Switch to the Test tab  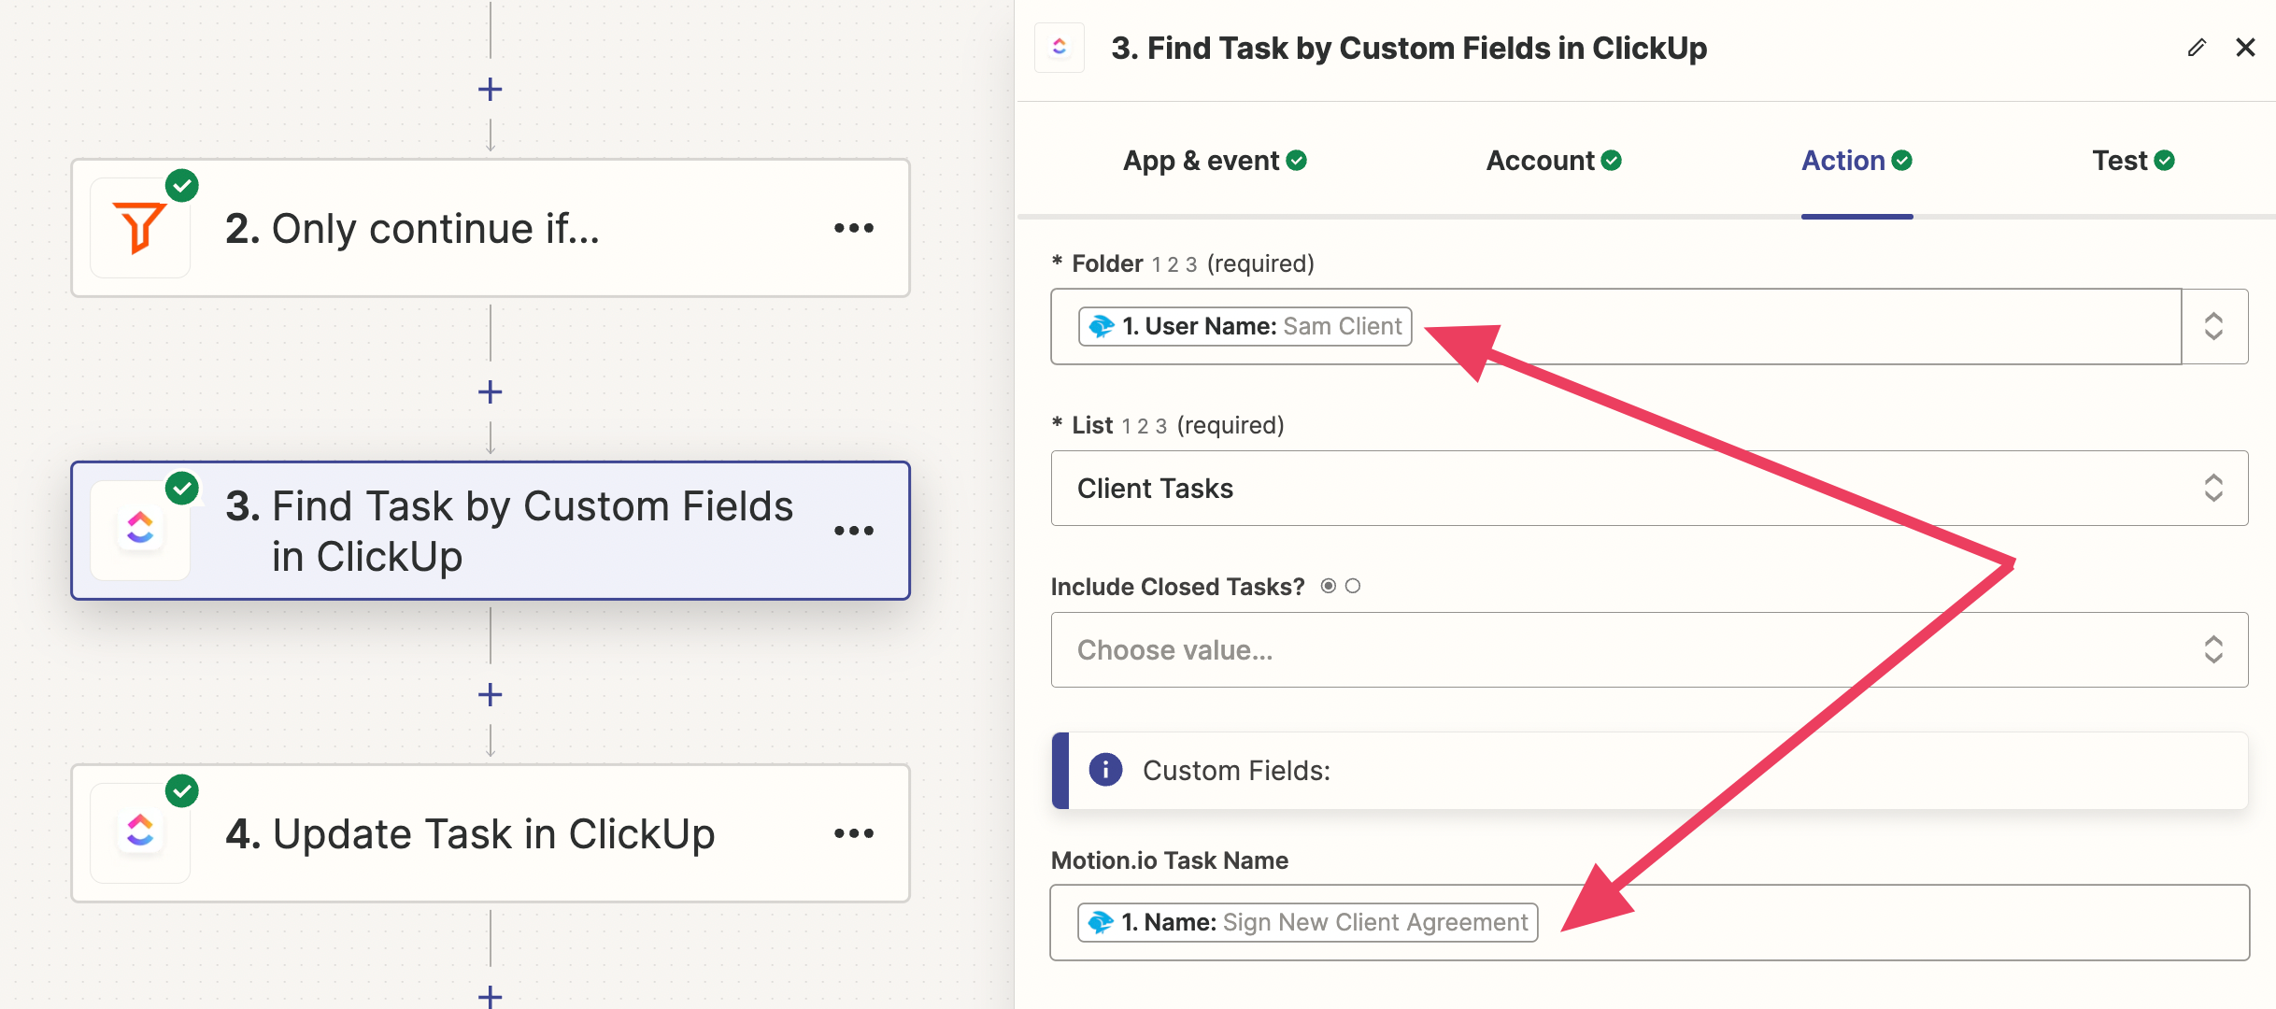click(2132, 161)
